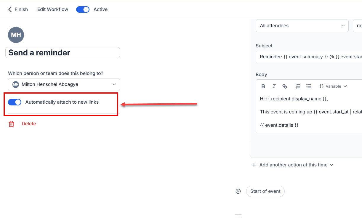362x223 pixels.
Task: Click the MH avatar at the top
Action: (x=16, y=35)
